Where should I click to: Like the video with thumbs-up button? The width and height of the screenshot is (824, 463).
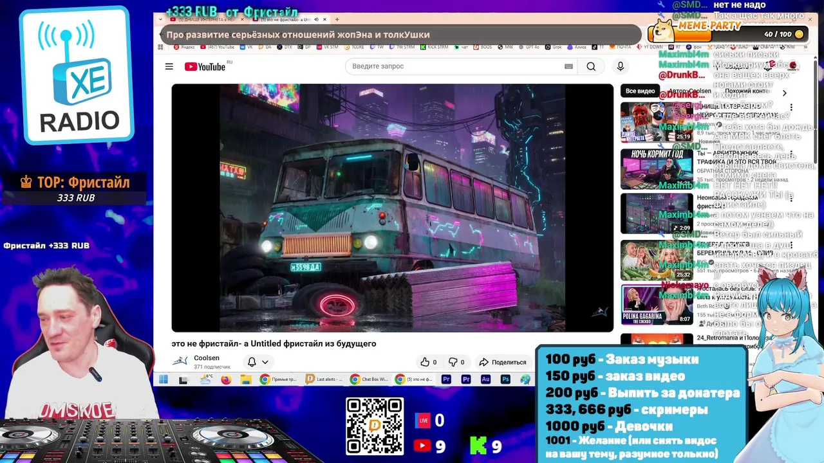point(429,362)
